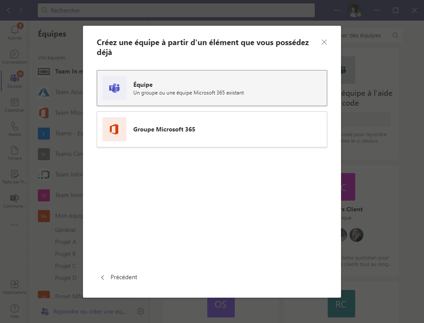Open the Général channel

(x=65, y=230)
